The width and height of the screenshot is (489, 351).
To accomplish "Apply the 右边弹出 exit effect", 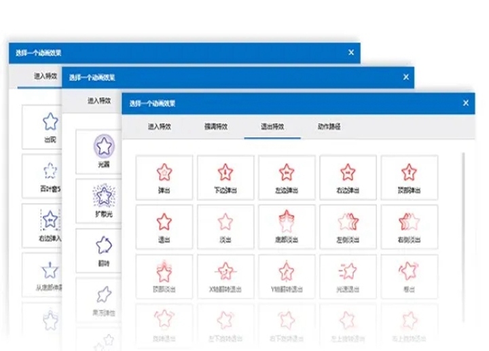I will click(x=348, y=178).
